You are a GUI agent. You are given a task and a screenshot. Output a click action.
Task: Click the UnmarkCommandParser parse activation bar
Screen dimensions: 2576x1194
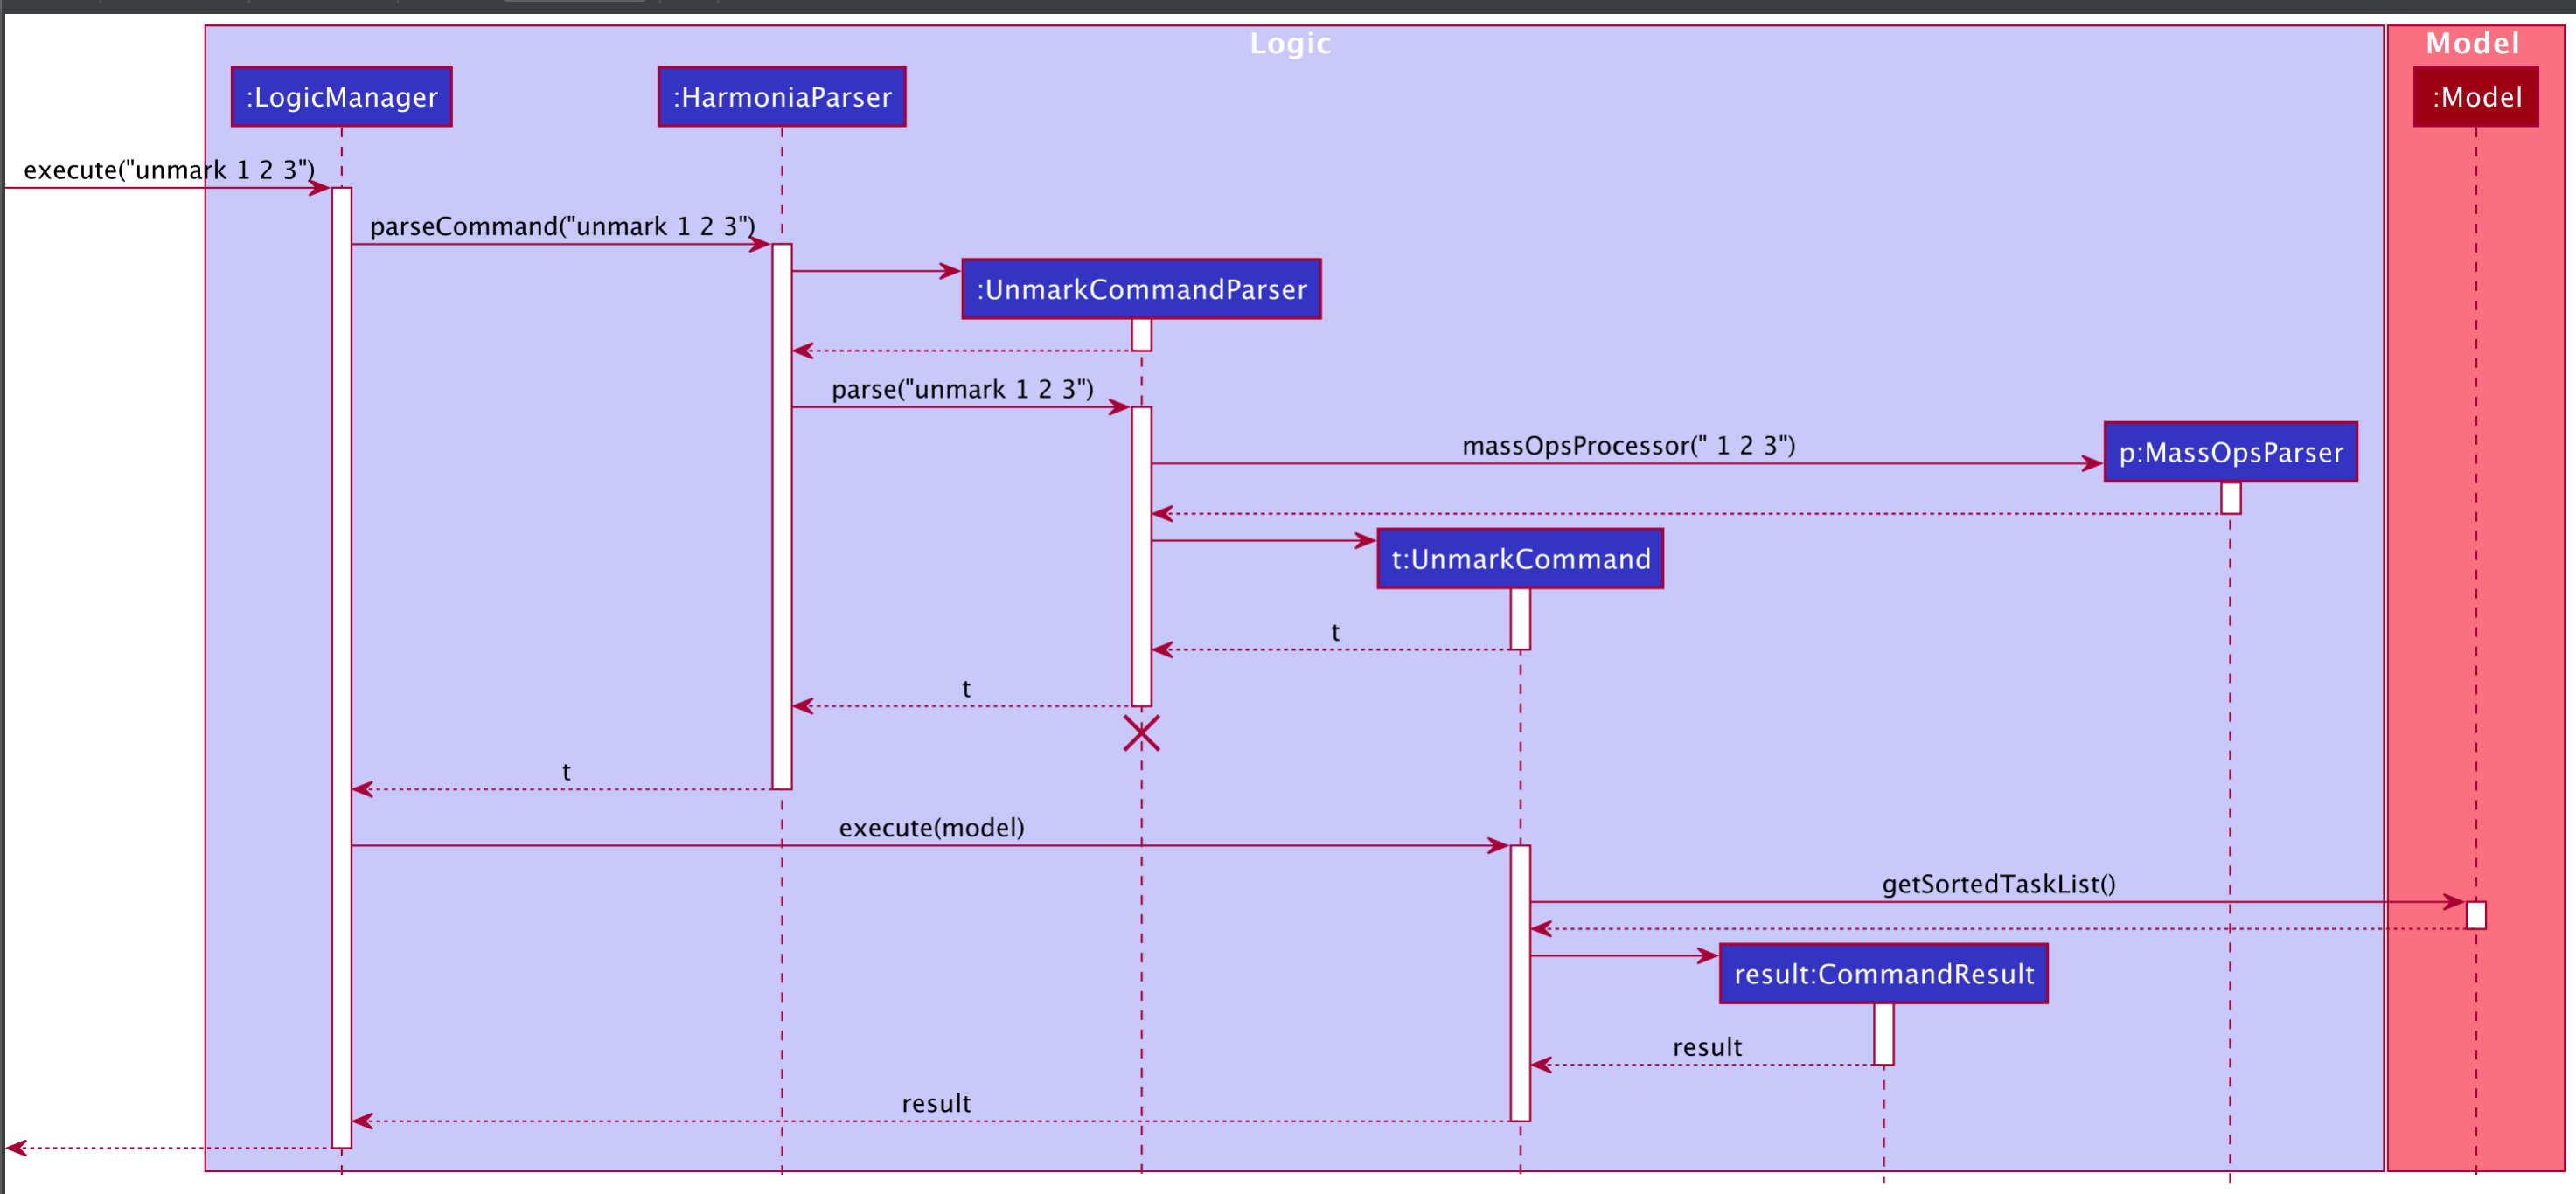[x=1141, y=556]
